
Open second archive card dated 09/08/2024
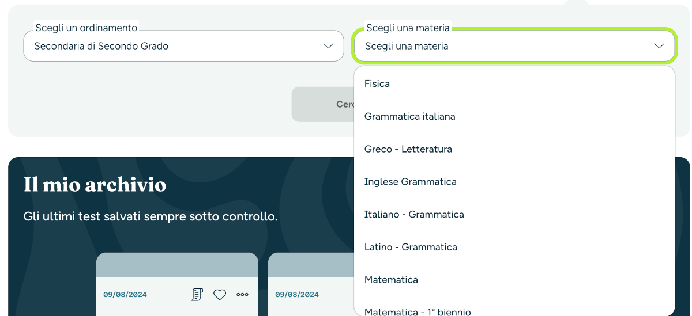pyautogui.click(x=311, y=284)
